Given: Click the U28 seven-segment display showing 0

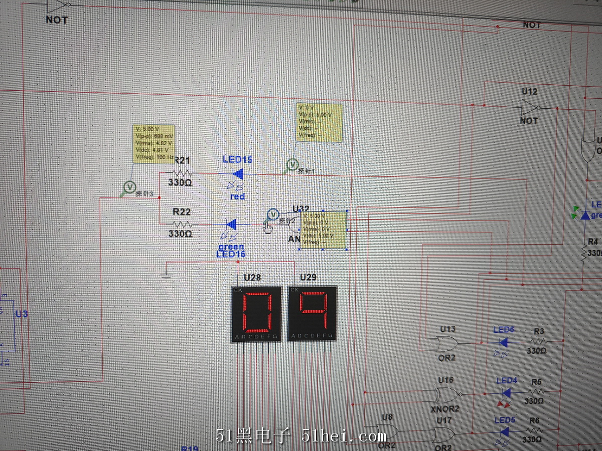Looking at the screenshot, I should (x=257, y=314).
